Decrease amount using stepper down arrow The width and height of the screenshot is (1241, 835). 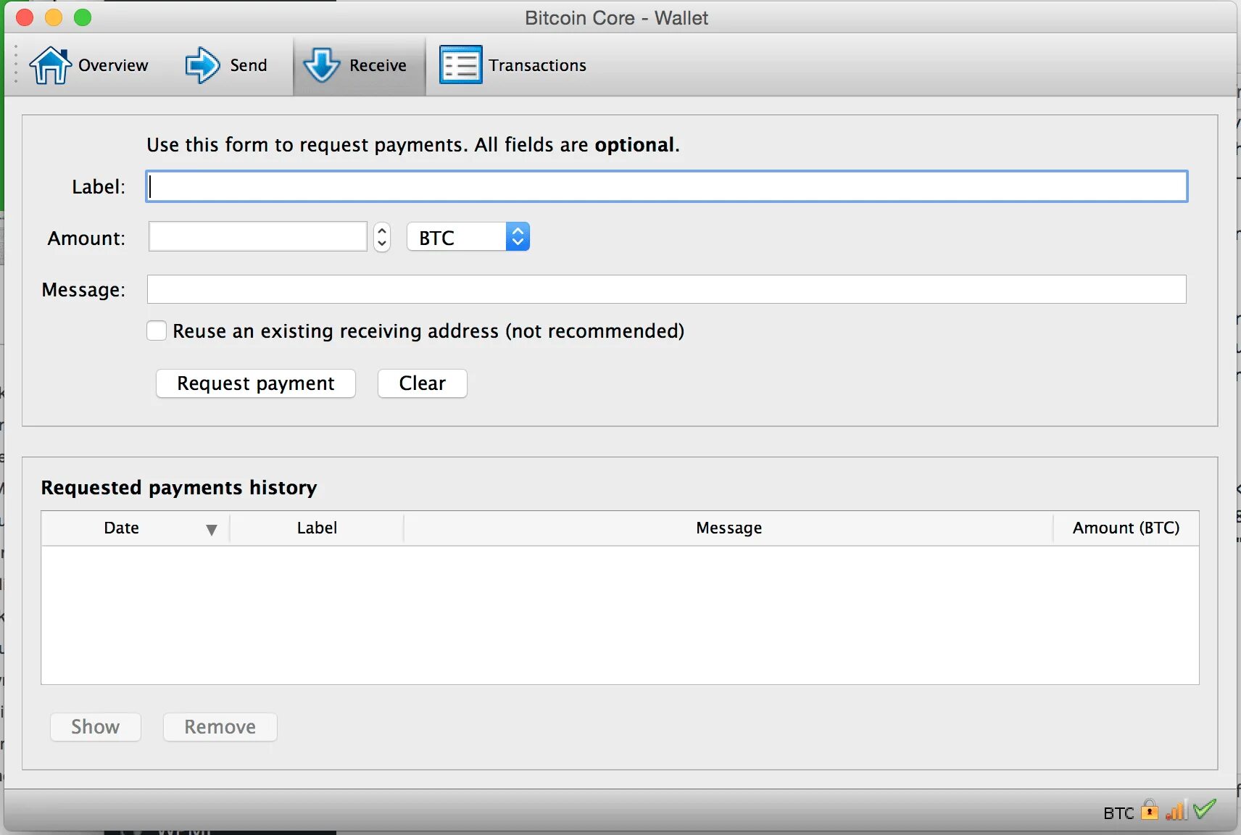(382, 244)
